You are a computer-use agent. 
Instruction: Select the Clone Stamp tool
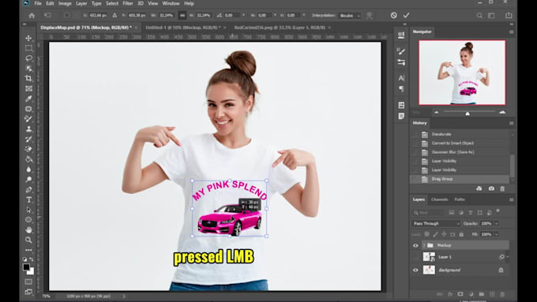(28, 129)
